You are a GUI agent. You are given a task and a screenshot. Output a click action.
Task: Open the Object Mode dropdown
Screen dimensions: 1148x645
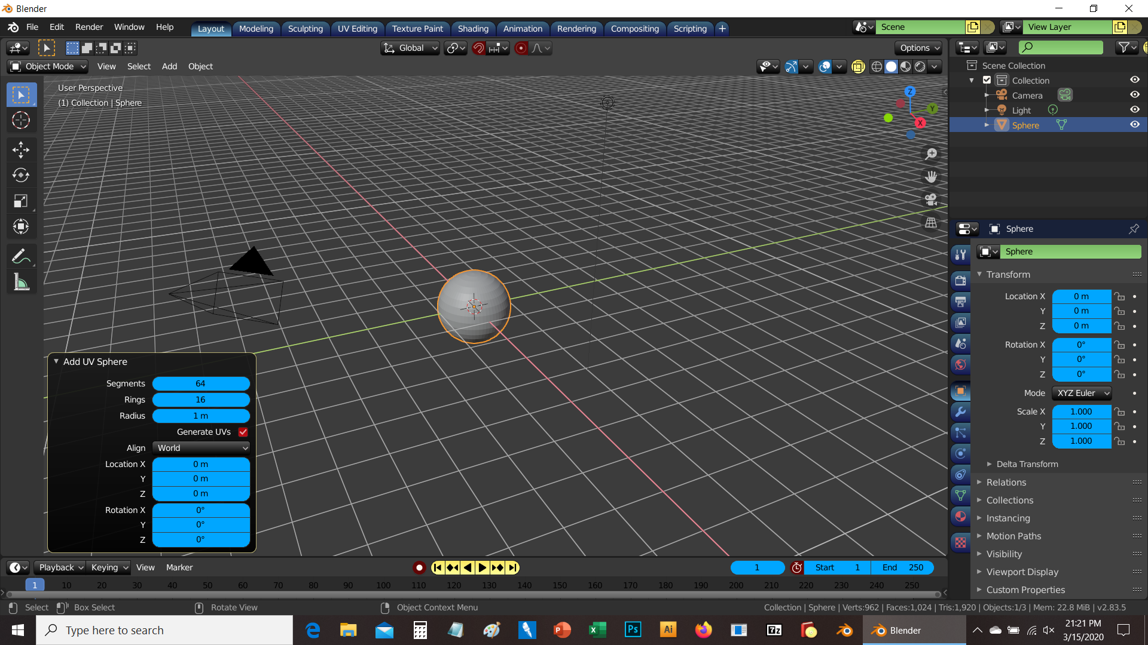(49, 66)
